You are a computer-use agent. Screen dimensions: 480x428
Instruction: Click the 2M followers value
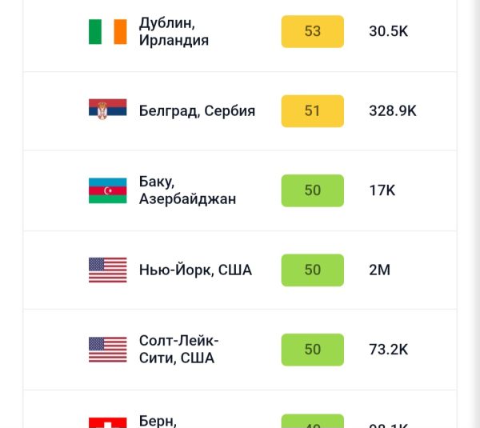[x=379, y=270]
